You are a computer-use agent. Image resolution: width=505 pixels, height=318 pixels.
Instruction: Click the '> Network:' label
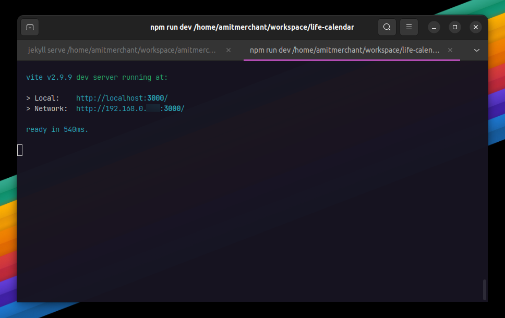click(47, 109)
